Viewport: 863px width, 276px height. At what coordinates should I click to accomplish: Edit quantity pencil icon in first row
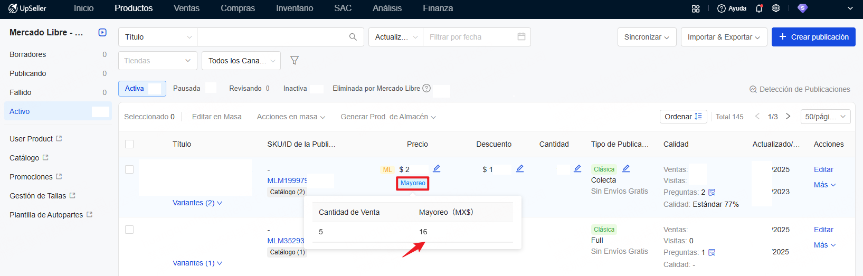[x=577, y=168]
